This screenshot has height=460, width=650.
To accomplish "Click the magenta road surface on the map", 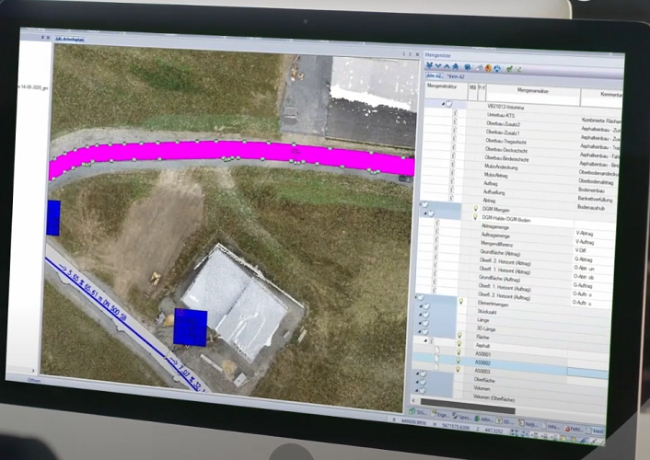I will click(232, 151).
